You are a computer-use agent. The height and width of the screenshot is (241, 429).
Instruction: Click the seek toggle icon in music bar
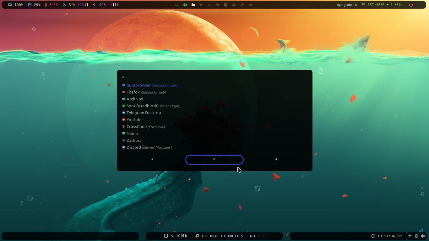click(x=172, y=236)
